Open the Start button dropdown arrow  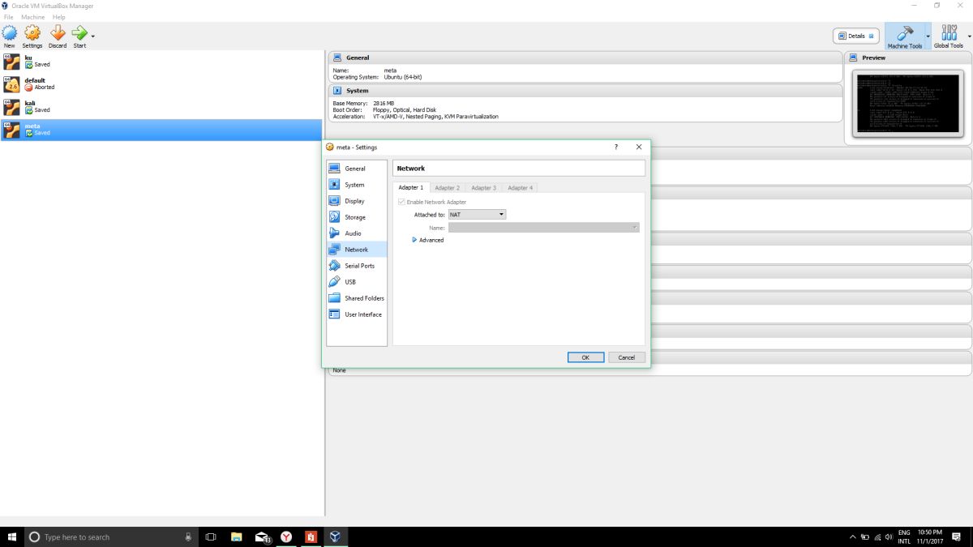(x=93, y=36)
